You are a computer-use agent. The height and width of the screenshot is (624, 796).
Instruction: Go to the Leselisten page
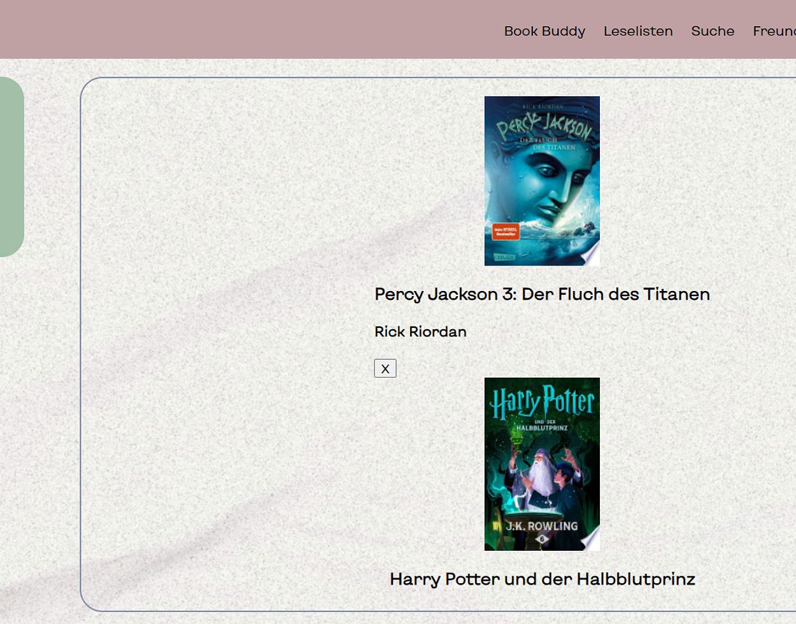click(x=638, y=31)
